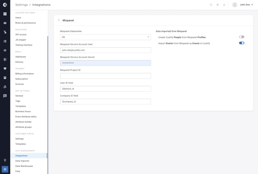Click the Company ID field input
The height and width of the screenshot is (174, 258).
point(106,101)
